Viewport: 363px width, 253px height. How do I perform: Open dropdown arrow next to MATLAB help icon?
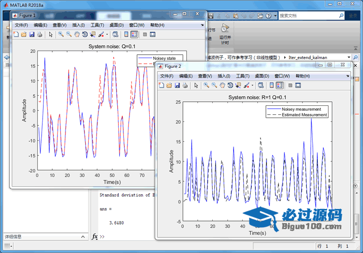(x=275, y=16)
